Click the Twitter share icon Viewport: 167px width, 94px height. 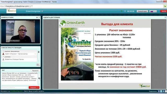coord(161,91)
